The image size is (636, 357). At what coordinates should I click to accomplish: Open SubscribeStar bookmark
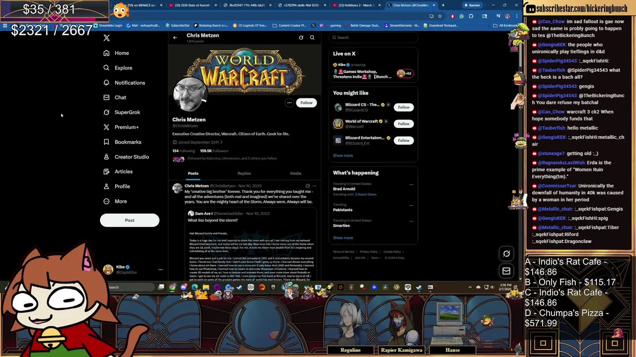click(x=177, y=25)
